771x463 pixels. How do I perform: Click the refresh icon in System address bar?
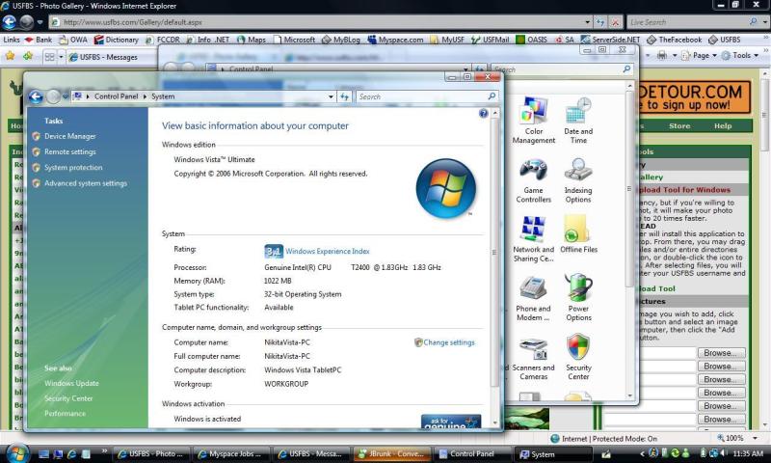tap(345, 96)
